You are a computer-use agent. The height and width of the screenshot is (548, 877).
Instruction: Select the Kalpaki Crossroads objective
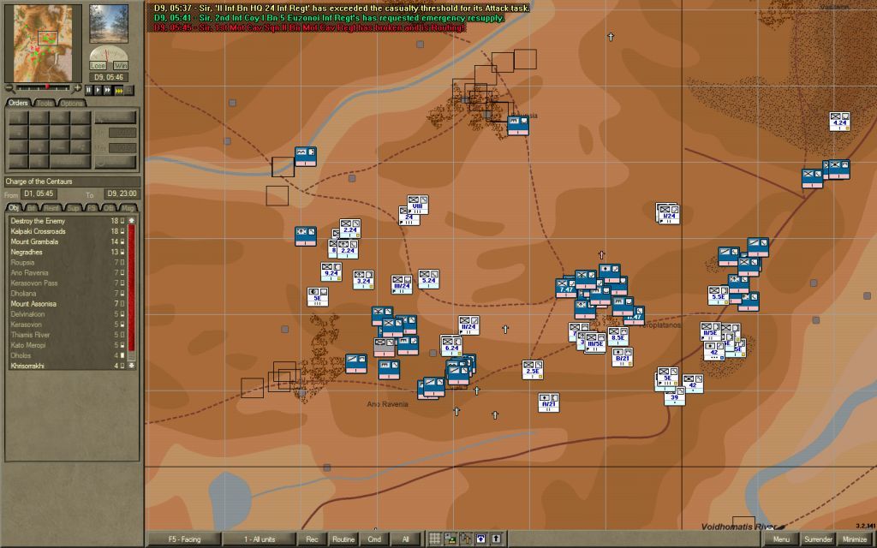click(x=67, y=231)
